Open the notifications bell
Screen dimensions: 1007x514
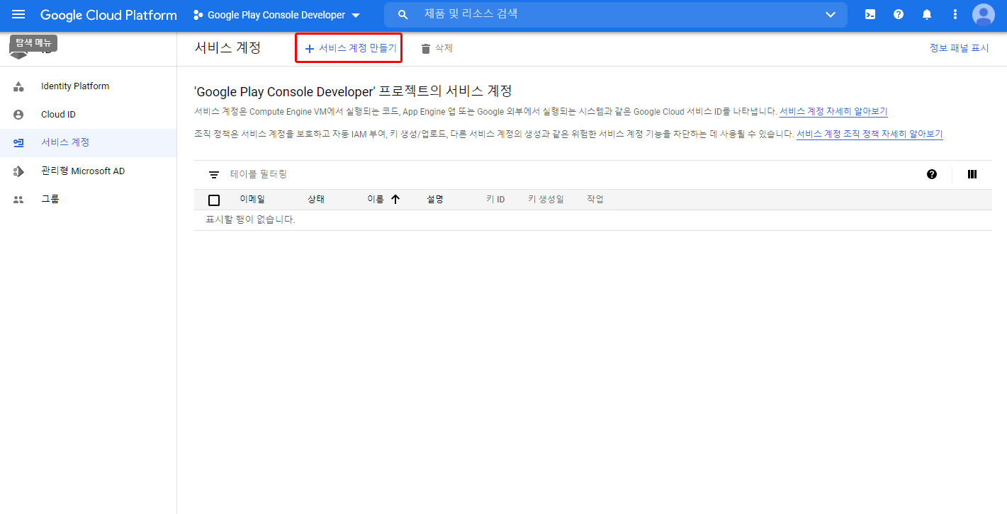tap(927, 14)
